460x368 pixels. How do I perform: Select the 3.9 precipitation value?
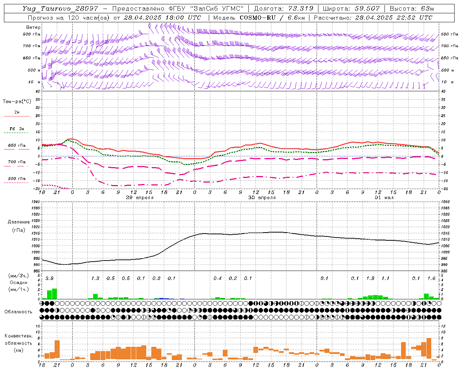point(50,279)
